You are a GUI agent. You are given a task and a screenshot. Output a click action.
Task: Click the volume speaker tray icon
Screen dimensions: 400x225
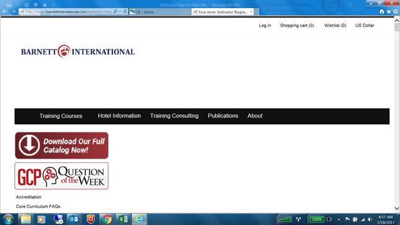click(370, 219)
